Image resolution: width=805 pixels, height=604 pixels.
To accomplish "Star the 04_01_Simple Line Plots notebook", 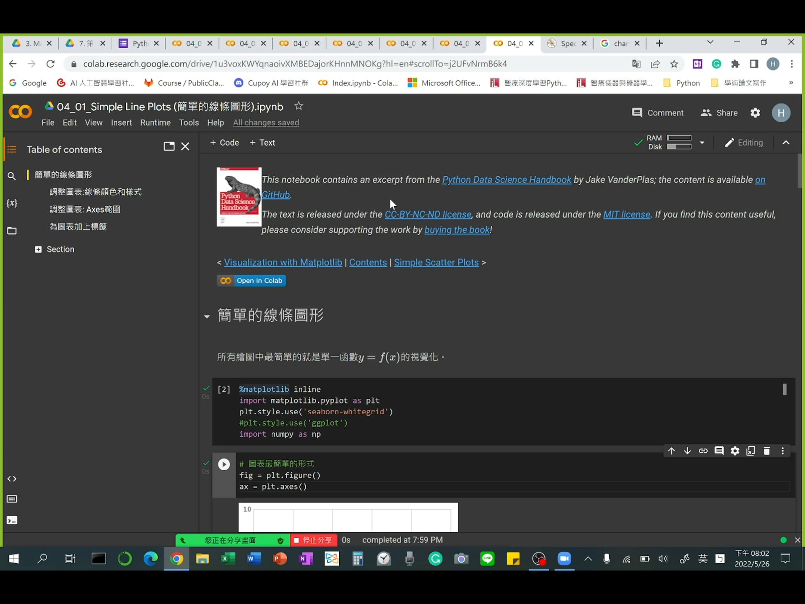I will click(x=299, y=106).
